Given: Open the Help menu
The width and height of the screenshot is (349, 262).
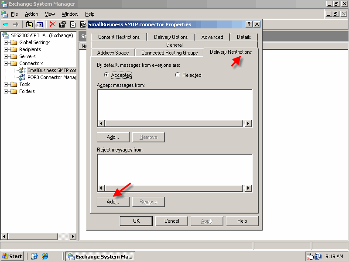Looking at the screenshot, I should tap(90, 14).
